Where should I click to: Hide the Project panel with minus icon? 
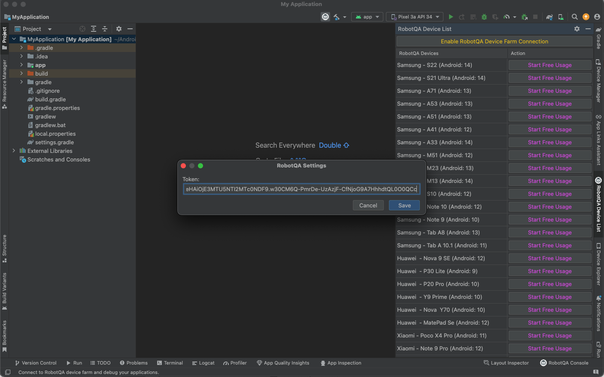(x=130, y=29)
